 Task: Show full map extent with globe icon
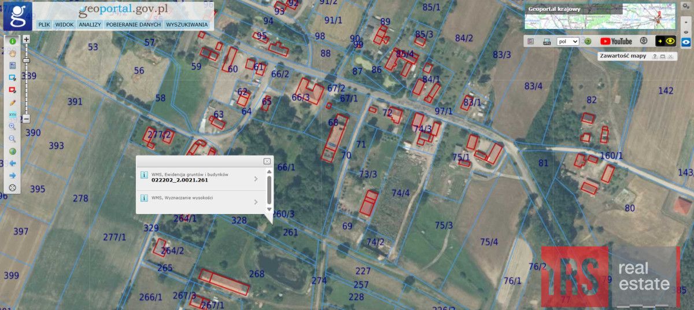click(12, 152)
